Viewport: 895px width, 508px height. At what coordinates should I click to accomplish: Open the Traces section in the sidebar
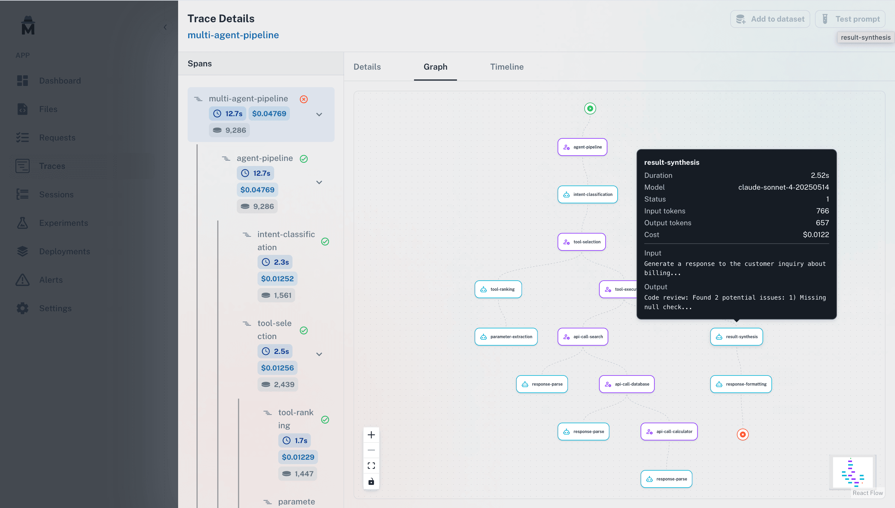coord(52,166)
